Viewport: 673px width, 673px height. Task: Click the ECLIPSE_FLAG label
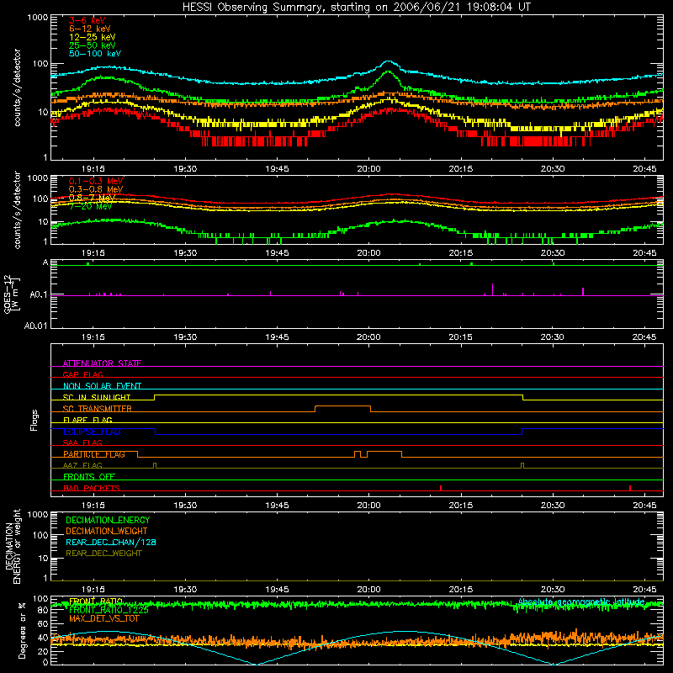pyautogui.click(x=92, y=432)
